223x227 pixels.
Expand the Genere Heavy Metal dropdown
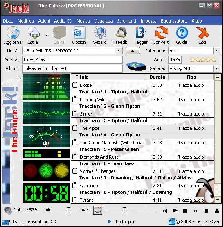coord(217,68)
